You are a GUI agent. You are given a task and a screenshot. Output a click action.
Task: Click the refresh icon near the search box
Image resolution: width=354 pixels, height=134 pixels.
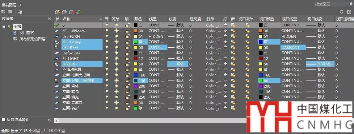(341, 12)
